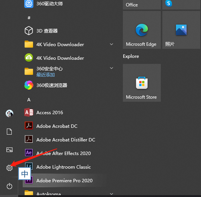Launch 360驱动大师 app icon
201x197 pixels.
[29, 4]
